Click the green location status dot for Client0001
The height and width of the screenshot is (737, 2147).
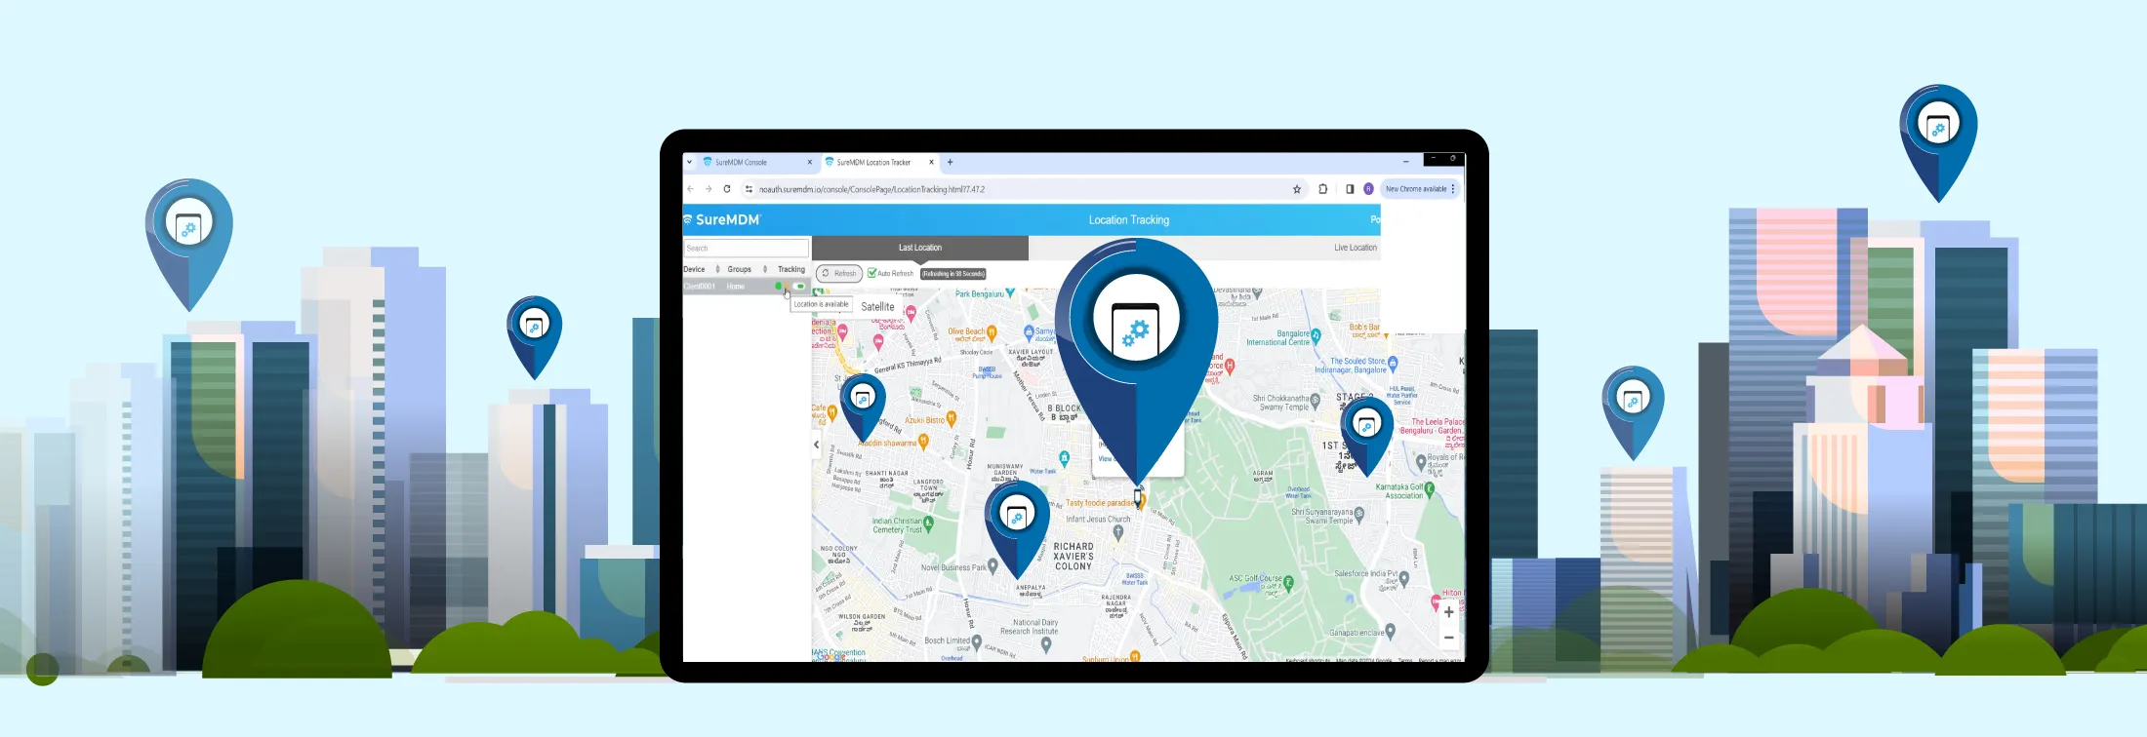(x=779, y=287)
